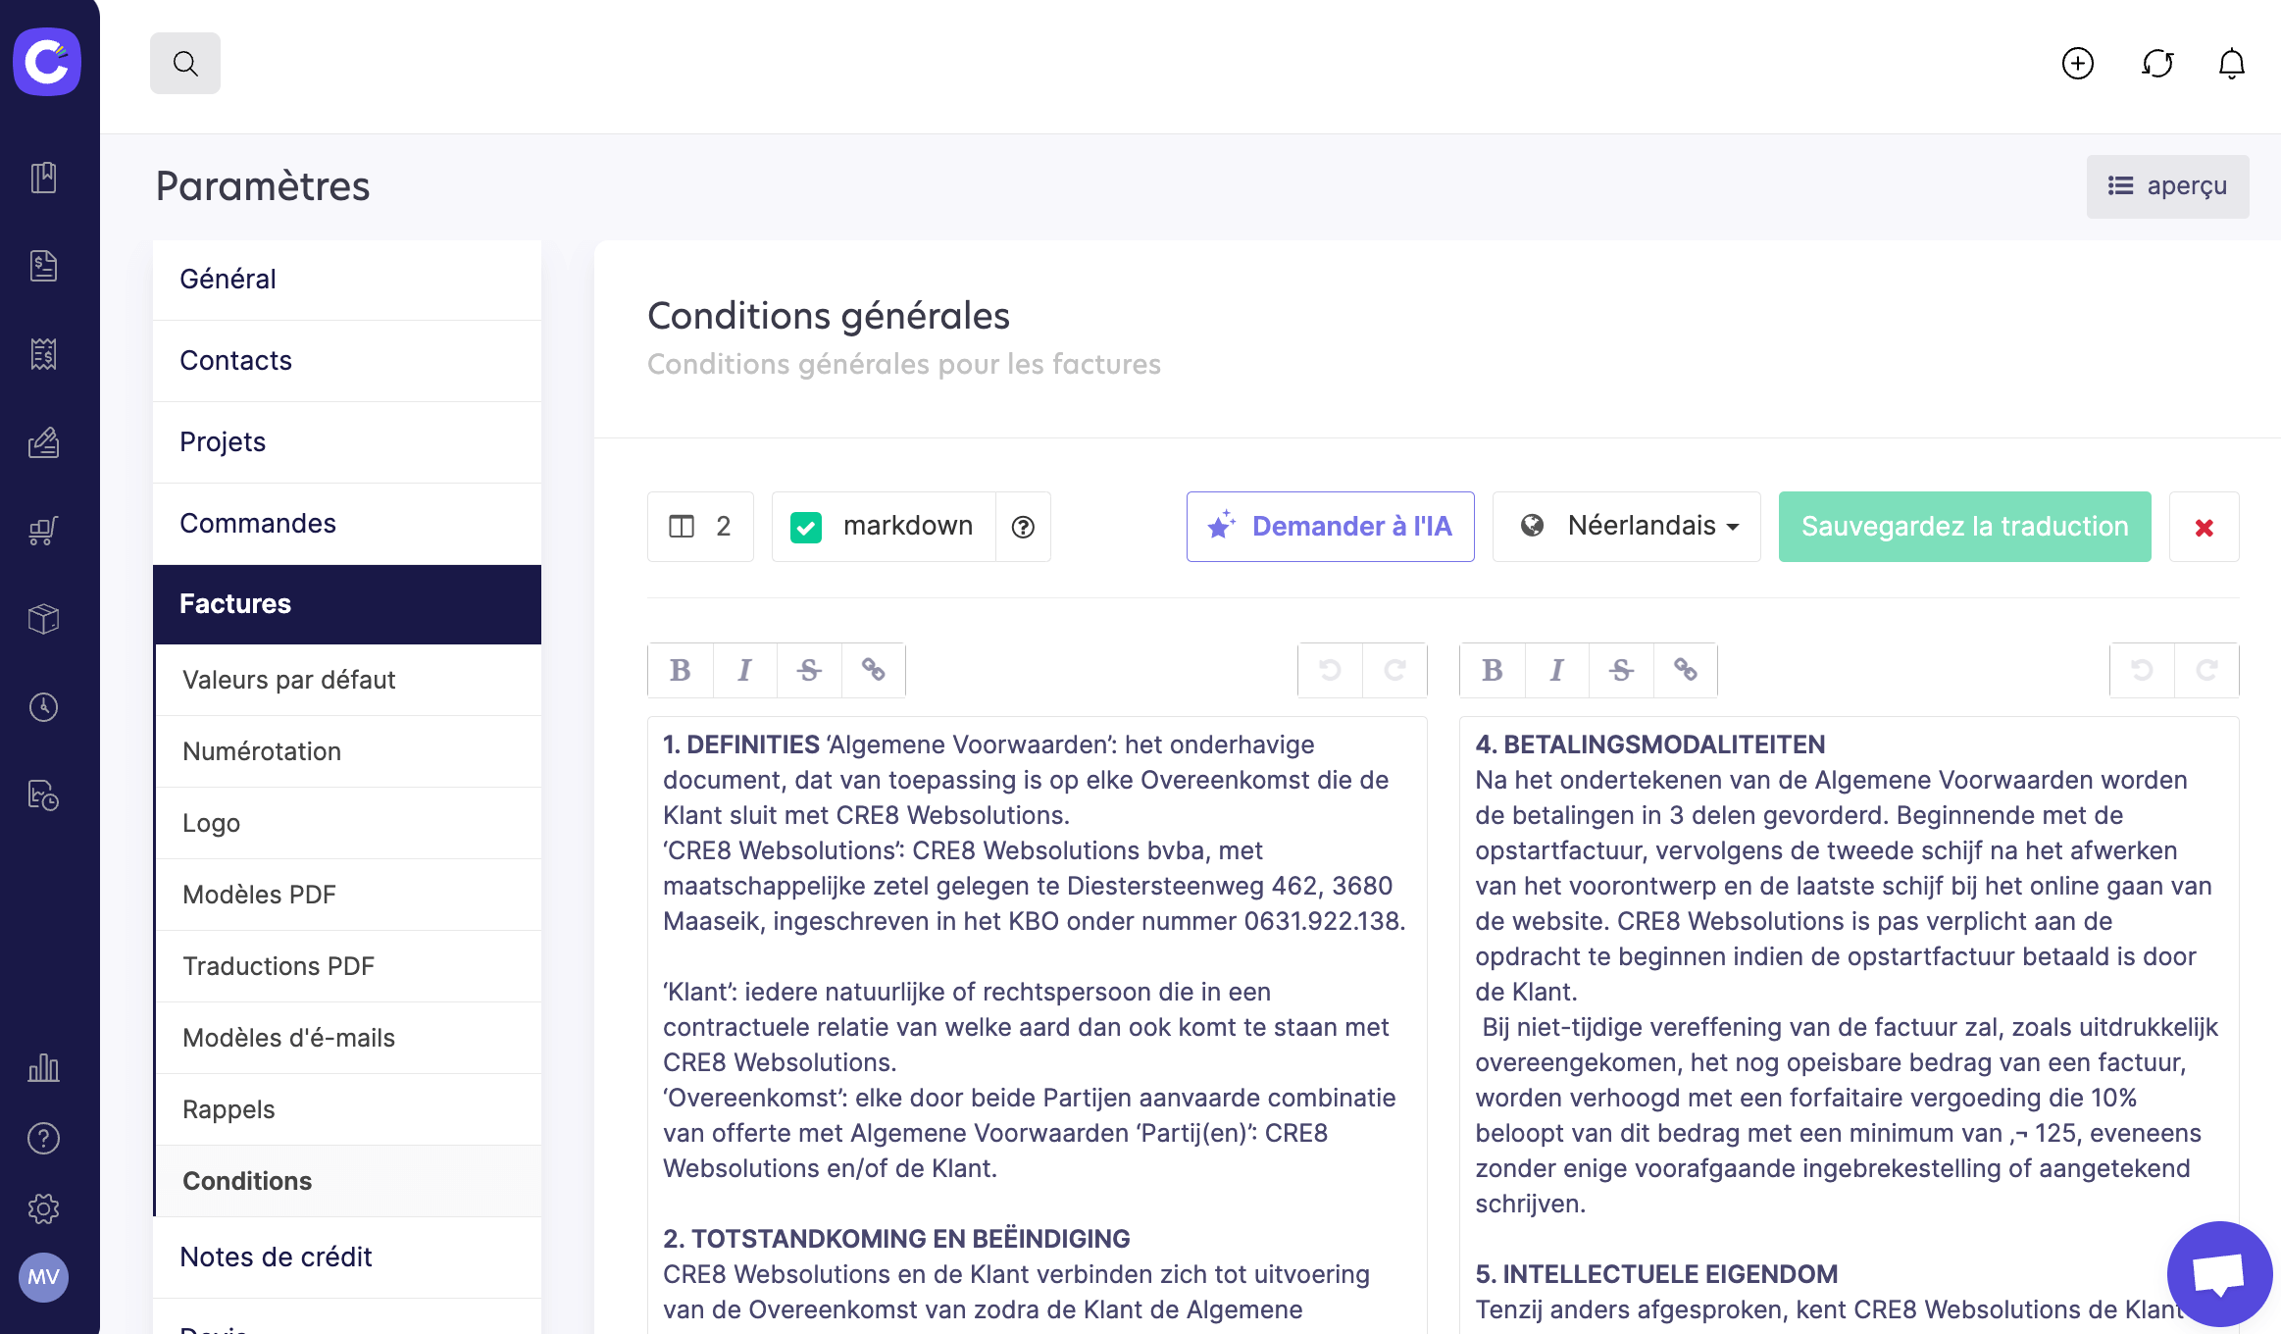Open Projets settings section
Screen dimensions: 2281x1334
tap(347, 442)
